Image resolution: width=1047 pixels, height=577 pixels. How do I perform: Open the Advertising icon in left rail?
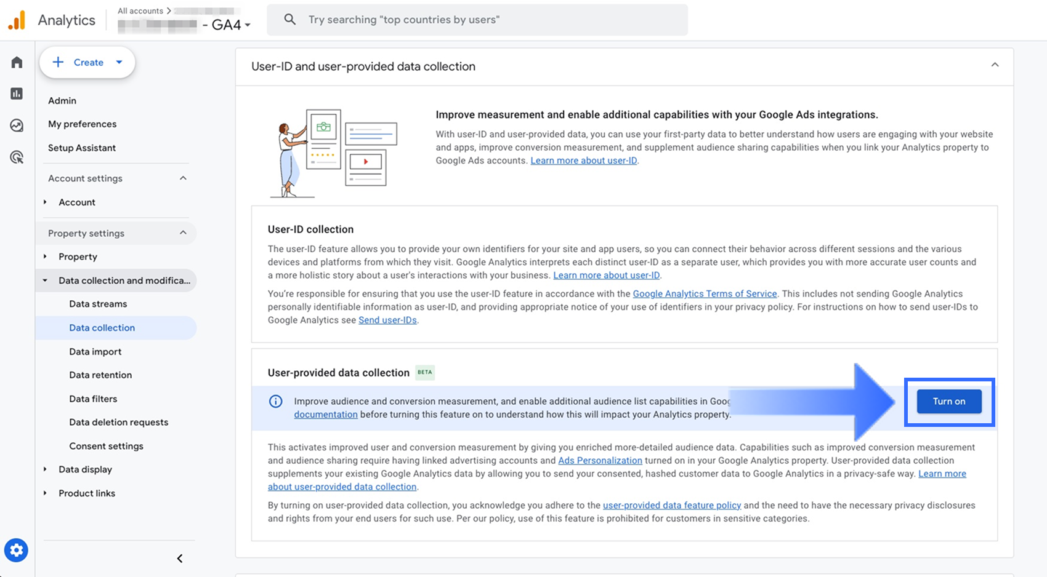[x=17, y=157]
